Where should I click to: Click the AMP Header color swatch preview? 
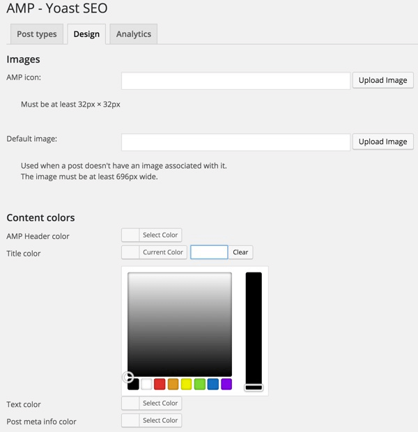coord(130,235)
